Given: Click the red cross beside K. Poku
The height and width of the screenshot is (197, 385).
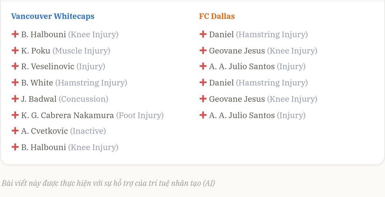Looking at the screenshot, I should click(x=15, y=50).
